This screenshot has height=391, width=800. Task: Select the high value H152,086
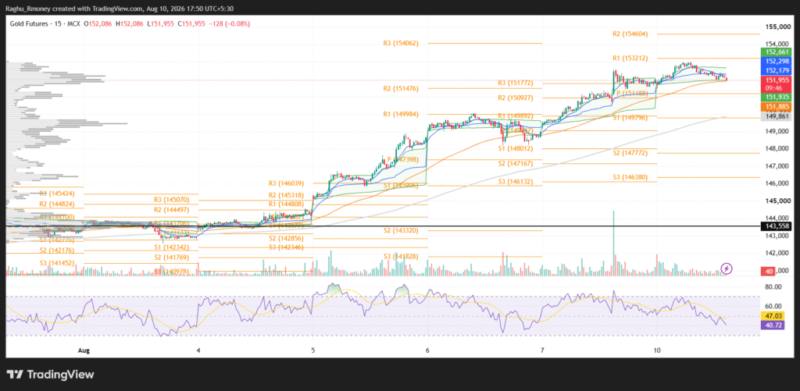[x=130, y=24]
